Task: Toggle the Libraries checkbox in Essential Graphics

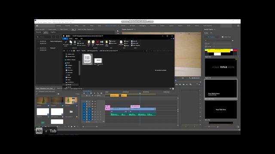Action: point(206,47)
